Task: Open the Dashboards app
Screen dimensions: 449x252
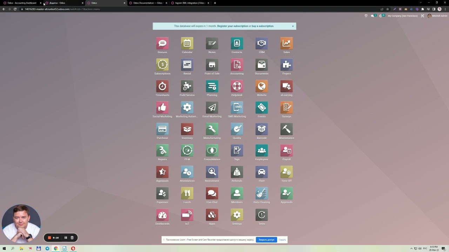Action: [x=162, y=215]
